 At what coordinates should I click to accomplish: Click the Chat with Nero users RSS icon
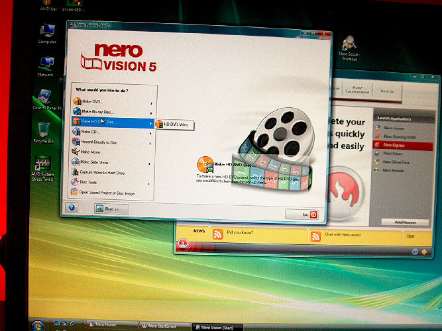pyautogui.click(x=315, y=236)
